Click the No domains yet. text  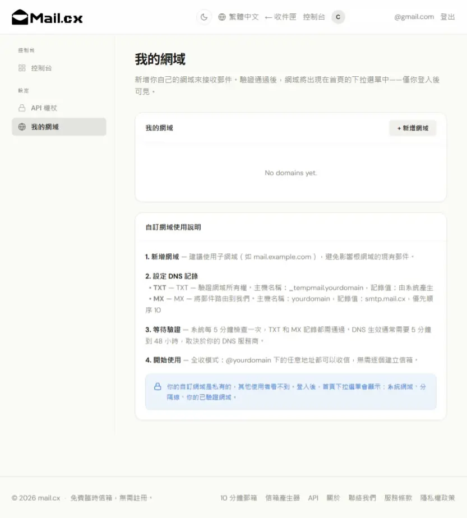(290, 173)
